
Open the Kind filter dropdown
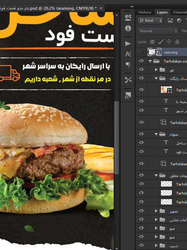[x=150, y=21]
